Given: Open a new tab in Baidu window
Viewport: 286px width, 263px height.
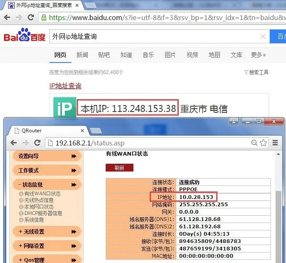Looking at the screenshot, I should click(90, 5).
